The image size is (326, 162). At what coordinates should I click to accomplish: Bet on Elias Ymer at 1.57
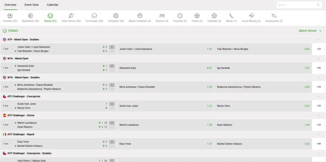(166, 144)
